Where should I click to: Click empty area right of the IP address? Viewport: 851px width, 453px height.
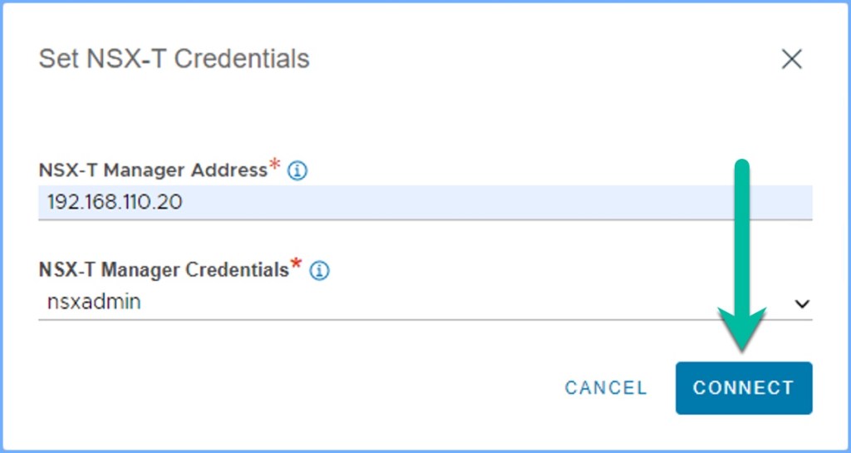coord(499,202)
